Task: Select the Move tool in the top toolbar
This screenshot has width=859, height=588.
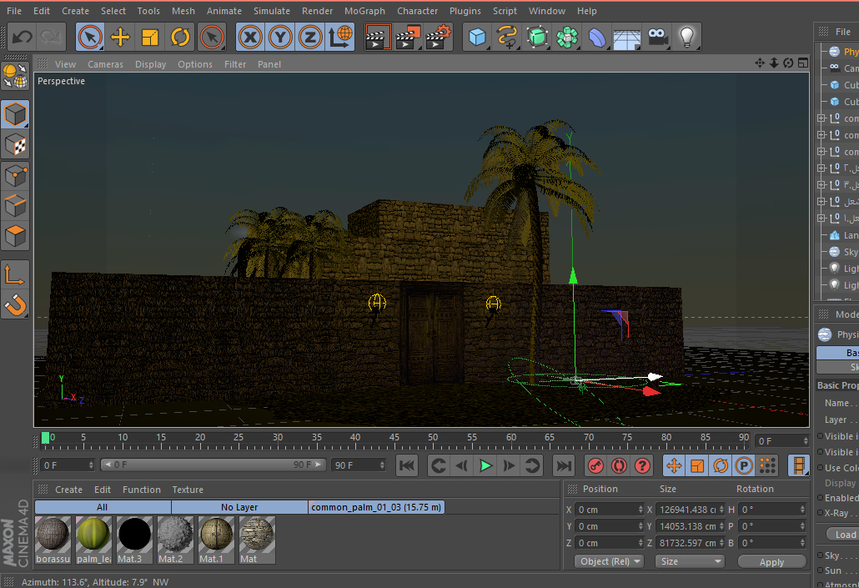Action: [120, 38]
